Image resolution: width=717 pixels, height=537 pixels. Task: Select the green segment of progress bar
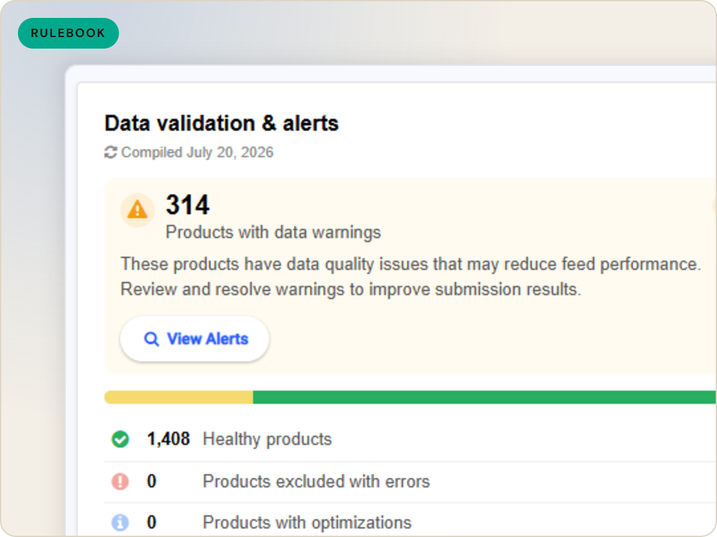click(x=485, y=397)
